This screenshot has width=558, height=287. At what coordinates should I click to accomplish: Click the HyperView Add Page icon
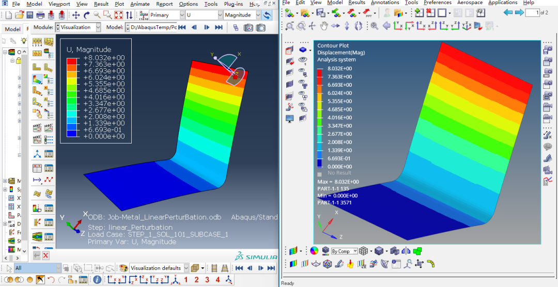[x=419, y=13]
